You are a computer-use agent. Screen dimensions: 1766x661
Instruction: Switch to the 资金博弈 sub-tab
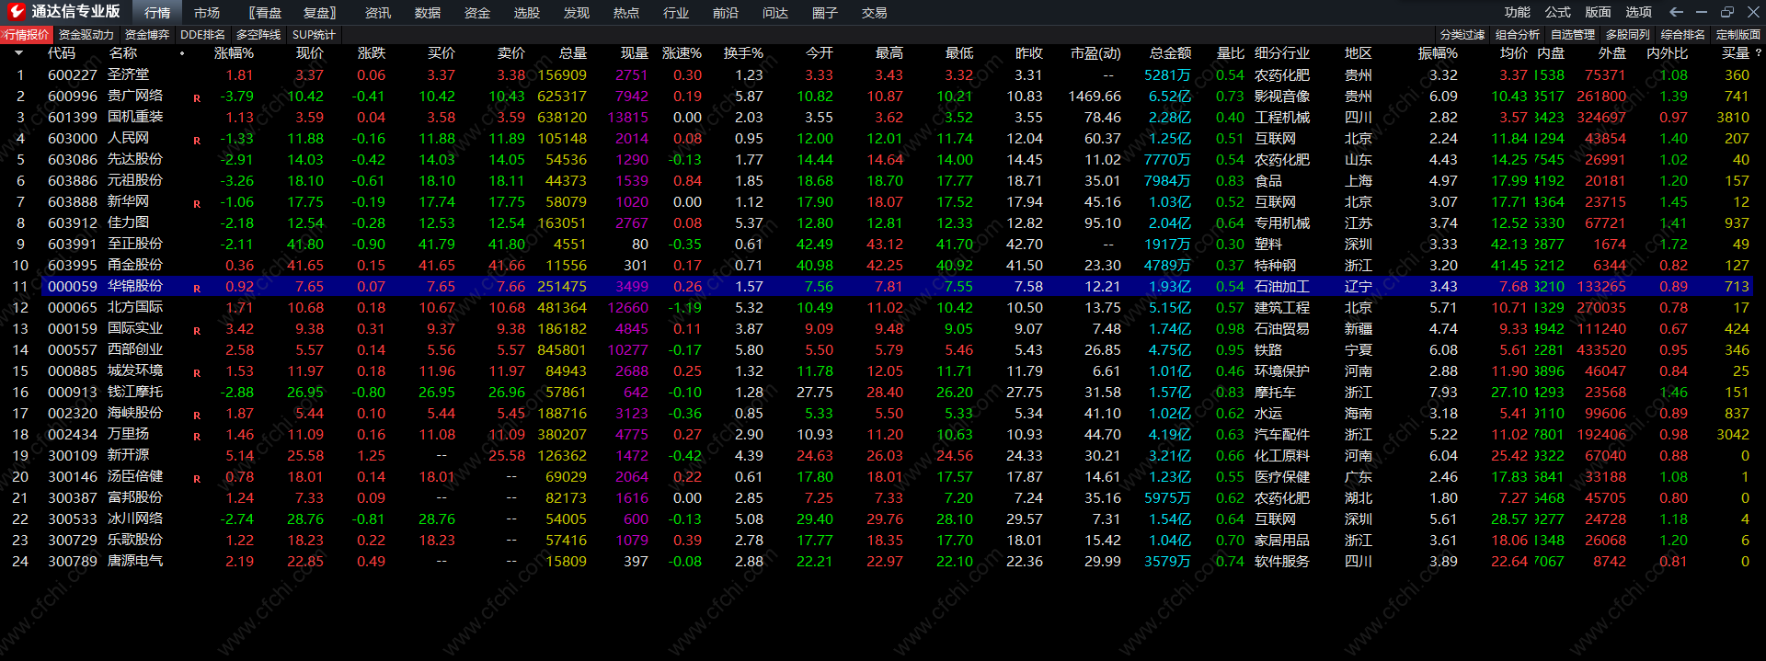tap(147, 34)
